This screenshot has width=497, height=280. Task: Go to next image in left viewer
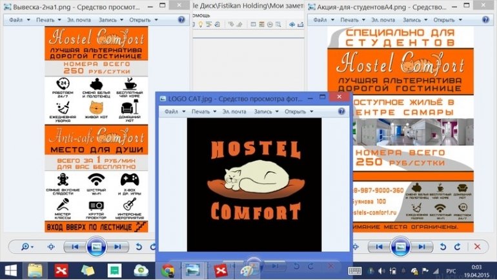(x=117, y=246)
